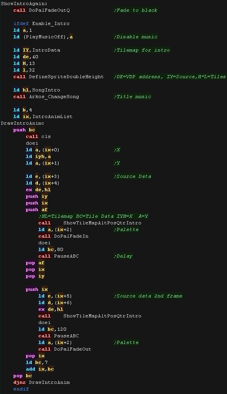Click the DoPalFadeOut call name
The width and height of the screenshot is (227, 394).
pos(73,349)
